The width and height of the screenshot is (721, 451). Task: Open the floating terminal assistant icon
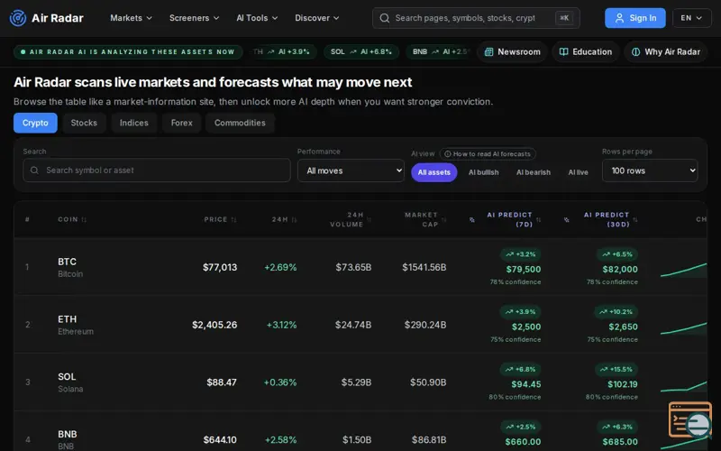(690, 419)
